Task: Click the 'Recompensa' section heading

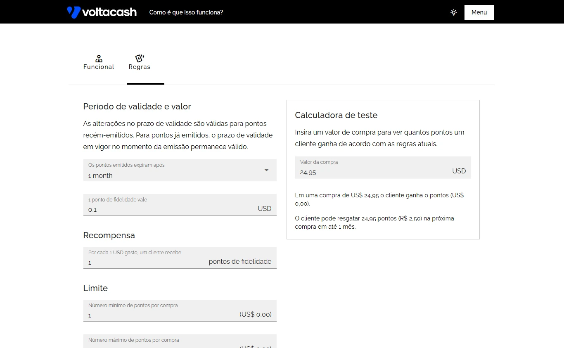Action: pos(109,235)
